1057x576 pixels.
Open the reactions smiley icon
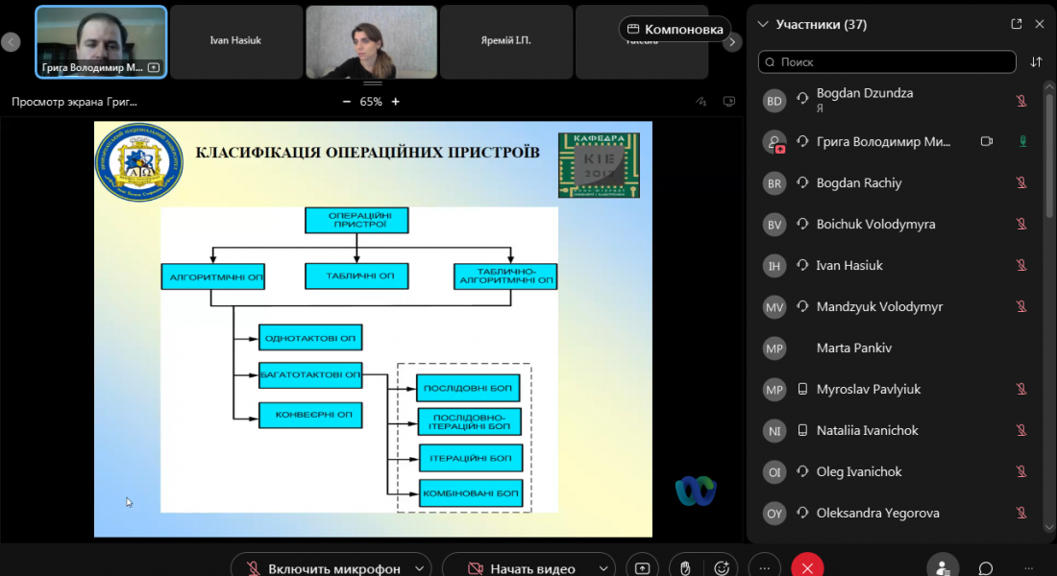click(x=723, y=567)
